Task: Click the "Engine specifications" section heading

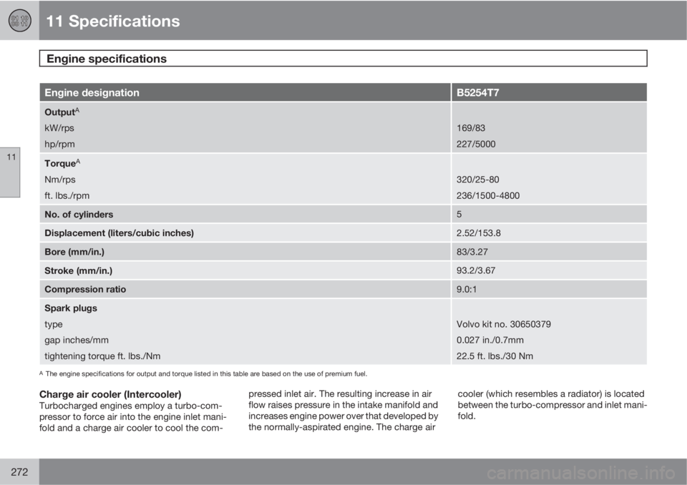Action: [x=106, y=59]
